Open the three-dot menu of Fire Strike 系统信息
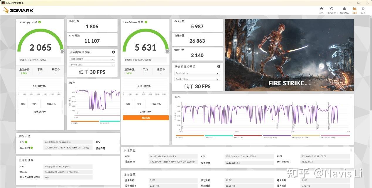Image resolution: width=372 pixels, height=188 pixels. click(x=351, y=151)
